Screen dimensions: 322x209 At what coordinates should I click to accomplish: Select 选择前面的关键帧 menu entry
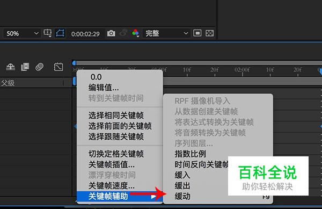point(120,126)
